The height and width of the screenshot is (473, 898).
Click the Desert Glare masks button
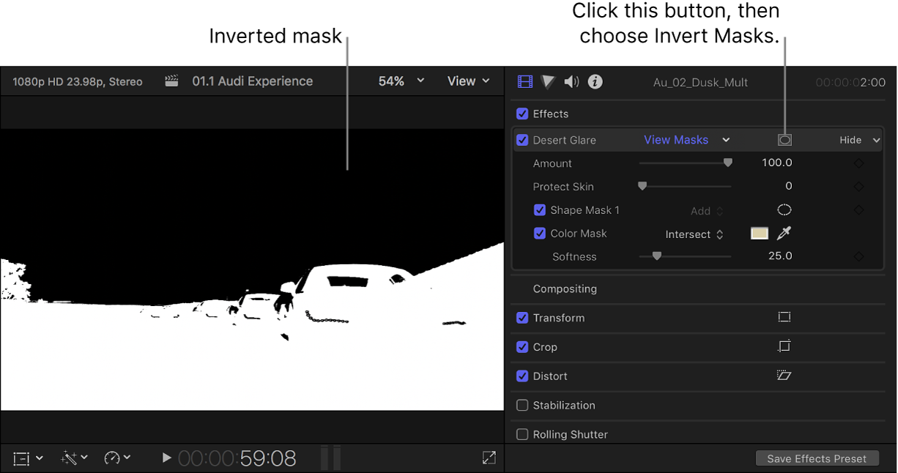coord(784,139)
